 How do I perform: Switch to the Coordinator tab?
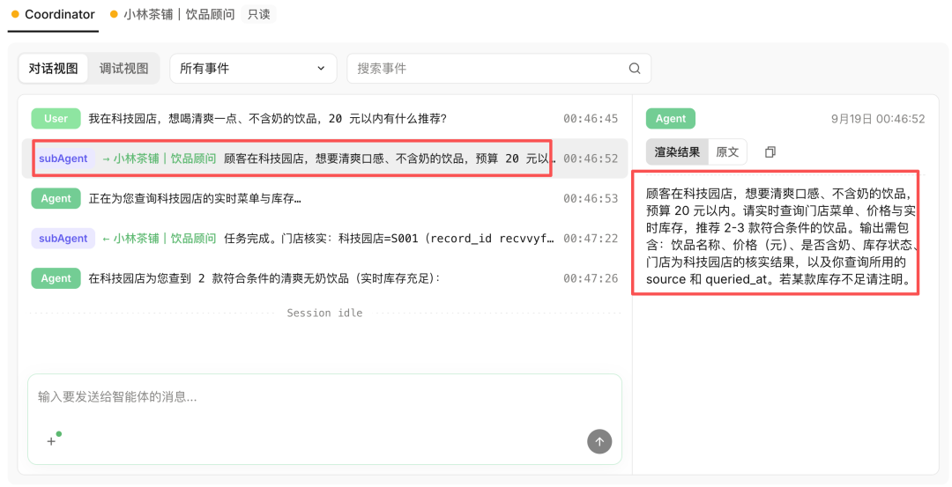tap(53, 15)
